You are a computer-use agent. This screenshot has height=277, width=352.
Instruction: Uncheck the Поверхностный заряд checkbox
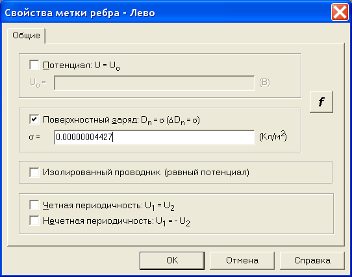pos(34,119)
